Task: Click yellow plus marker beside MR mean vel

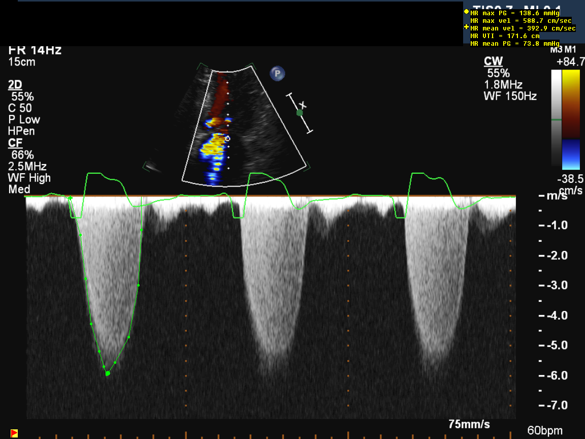Action: 467,27
